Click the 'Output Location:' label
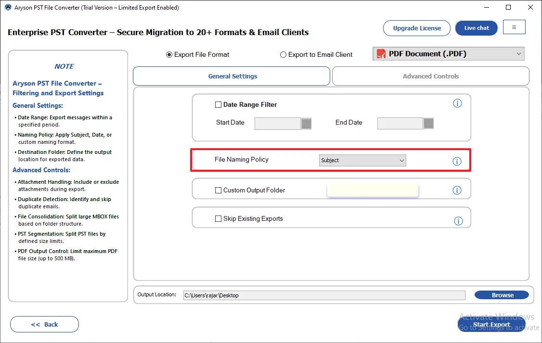 click(156, 294)
